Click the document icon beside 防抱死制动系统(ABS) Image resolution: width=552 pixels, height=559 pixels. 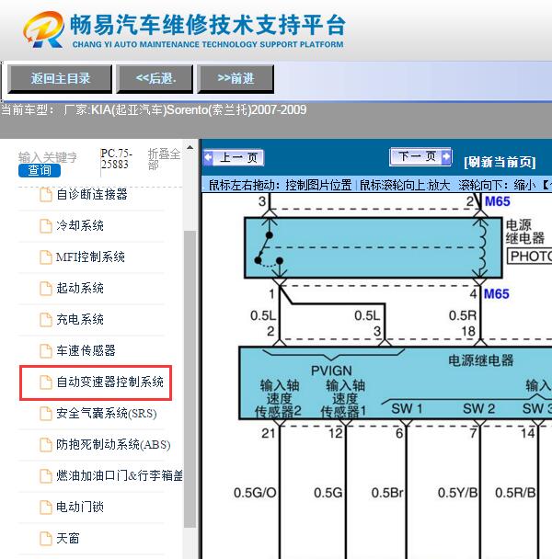[46, 445]
